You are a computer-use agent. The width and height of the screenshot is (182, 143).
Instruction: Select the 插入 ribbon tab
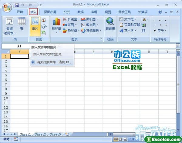33,12
